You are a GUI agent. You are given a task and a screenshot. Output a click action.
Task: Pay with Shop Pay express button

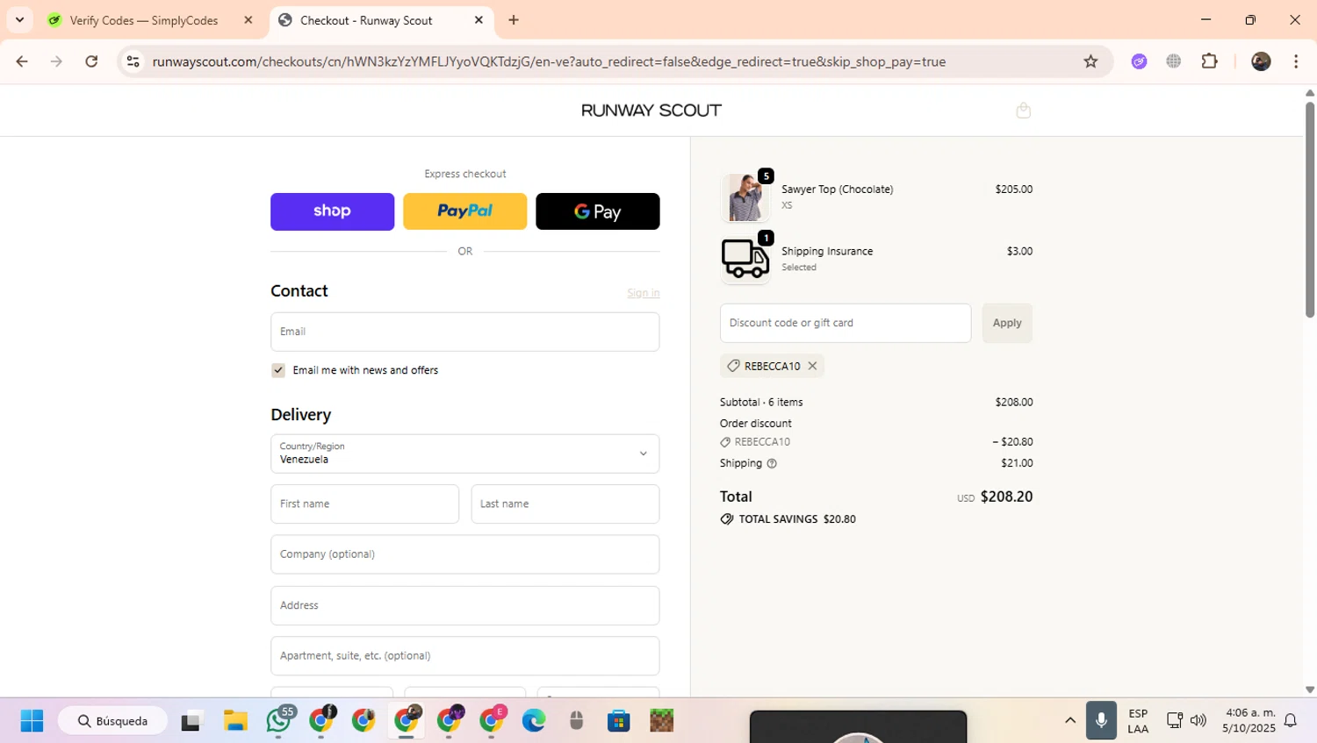pos(332,211)
